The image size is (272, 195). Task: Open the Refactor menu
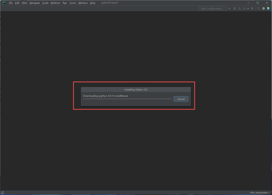click(x=55, y=3)
